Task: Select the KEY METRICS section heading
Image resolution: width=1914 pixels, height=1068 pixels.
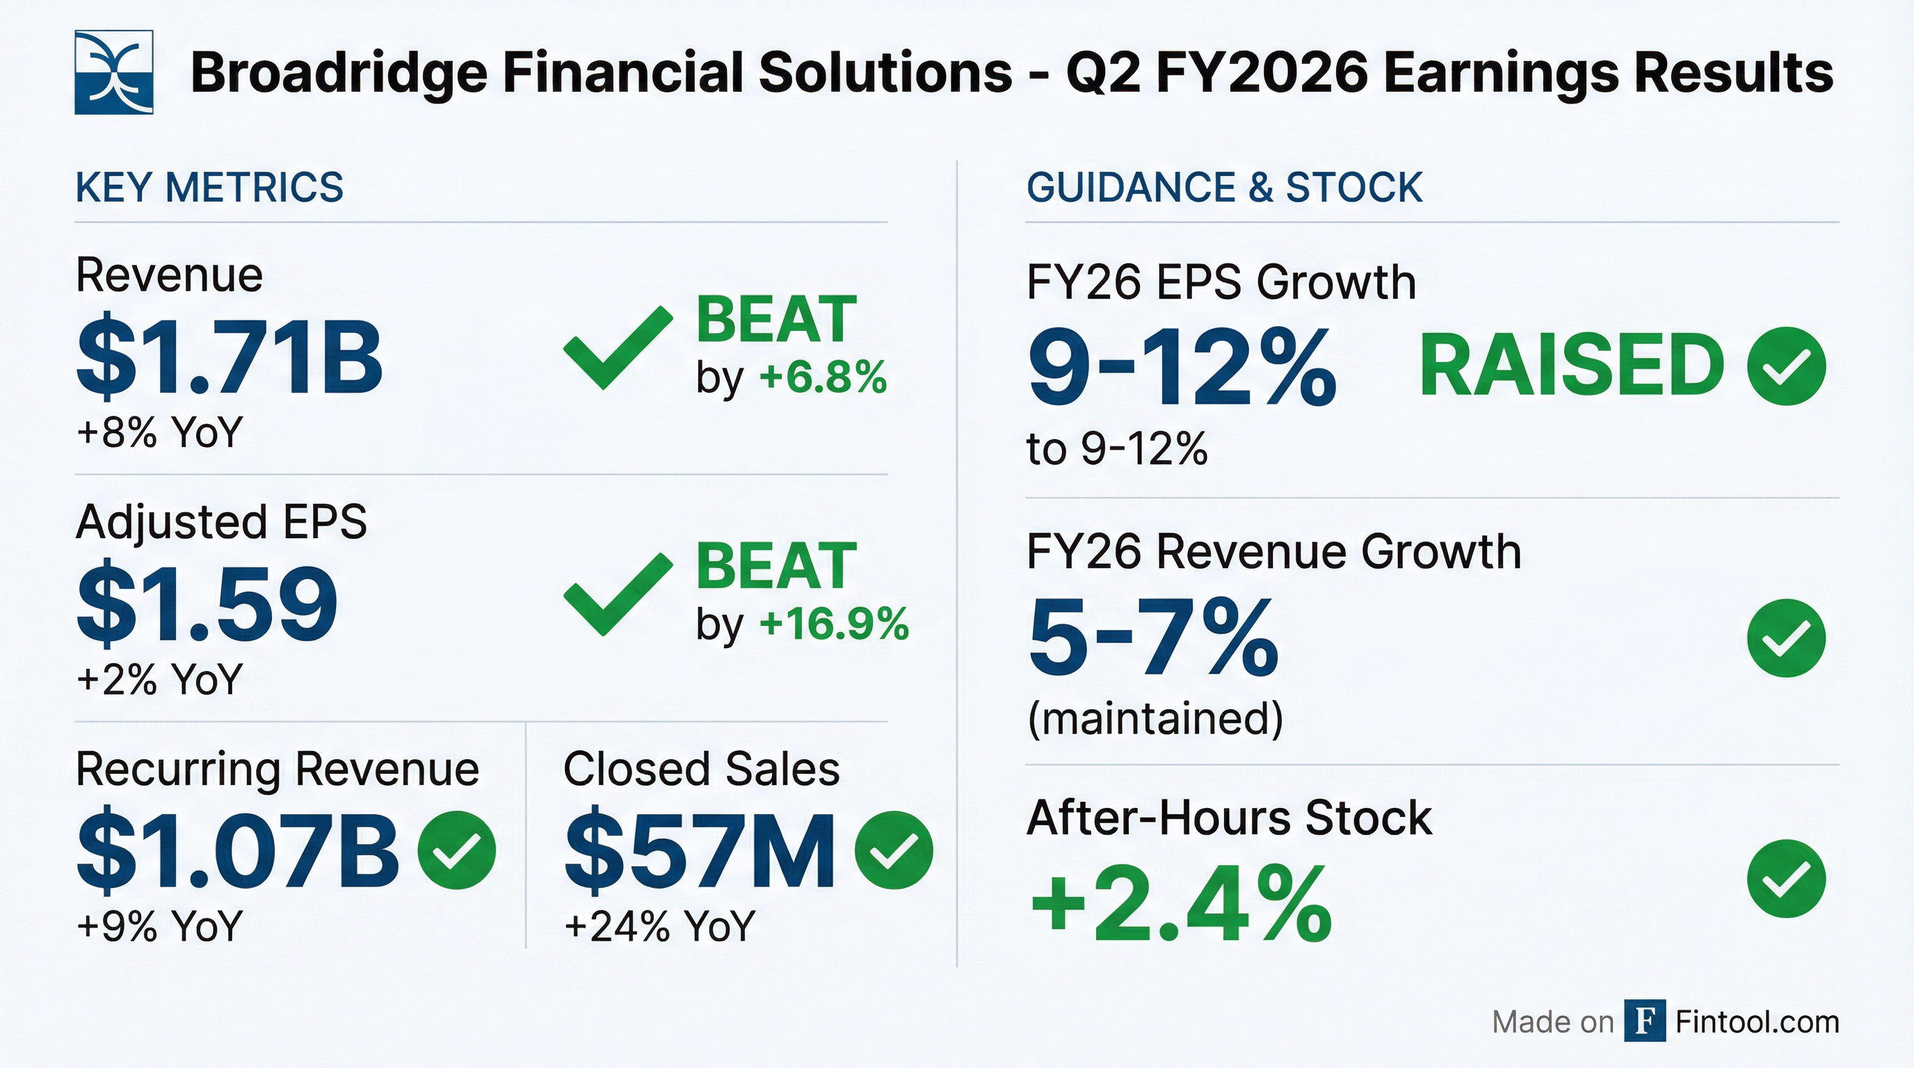Action: point(209,187)
